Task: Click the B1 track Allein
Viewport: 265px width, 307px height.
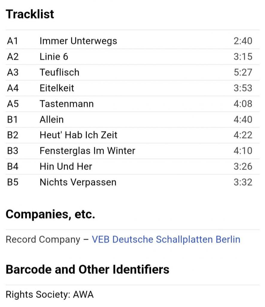Action: [x=52, y=120]
